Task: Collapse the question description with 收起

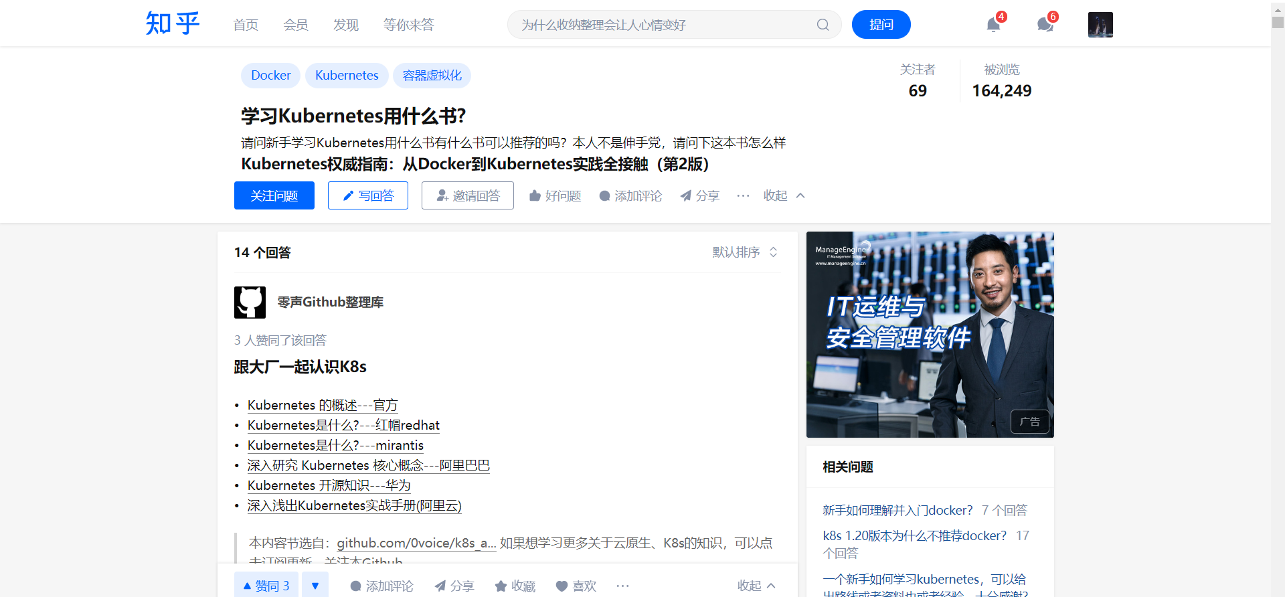Action: [784, 195]
